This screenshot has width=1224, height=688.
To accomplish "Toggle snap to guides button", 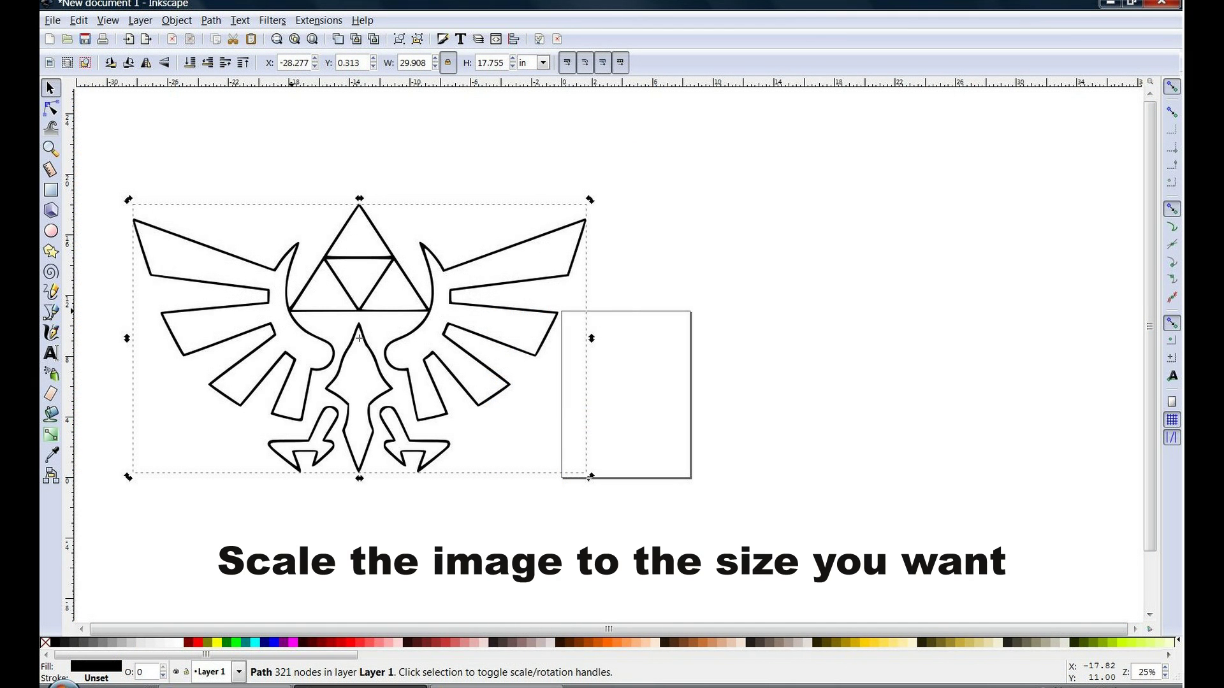I will (1172, 437).
